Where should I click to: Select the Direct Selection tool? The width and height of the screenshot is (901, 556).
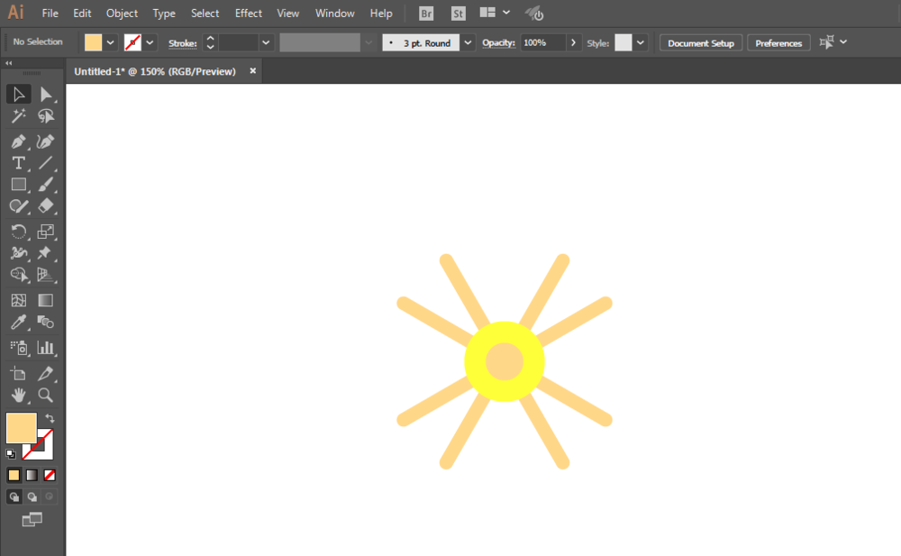tap(45, 95)
